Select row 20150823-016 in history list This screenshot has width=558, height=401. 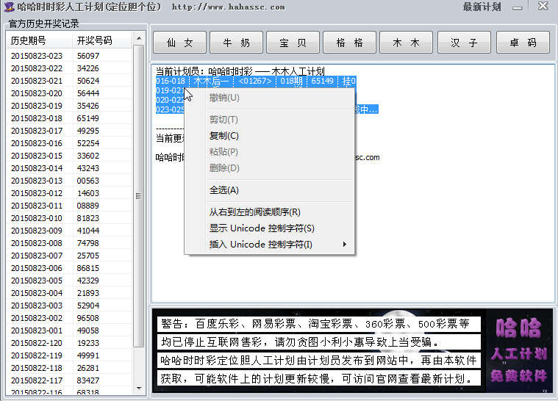tap(69, 143)
